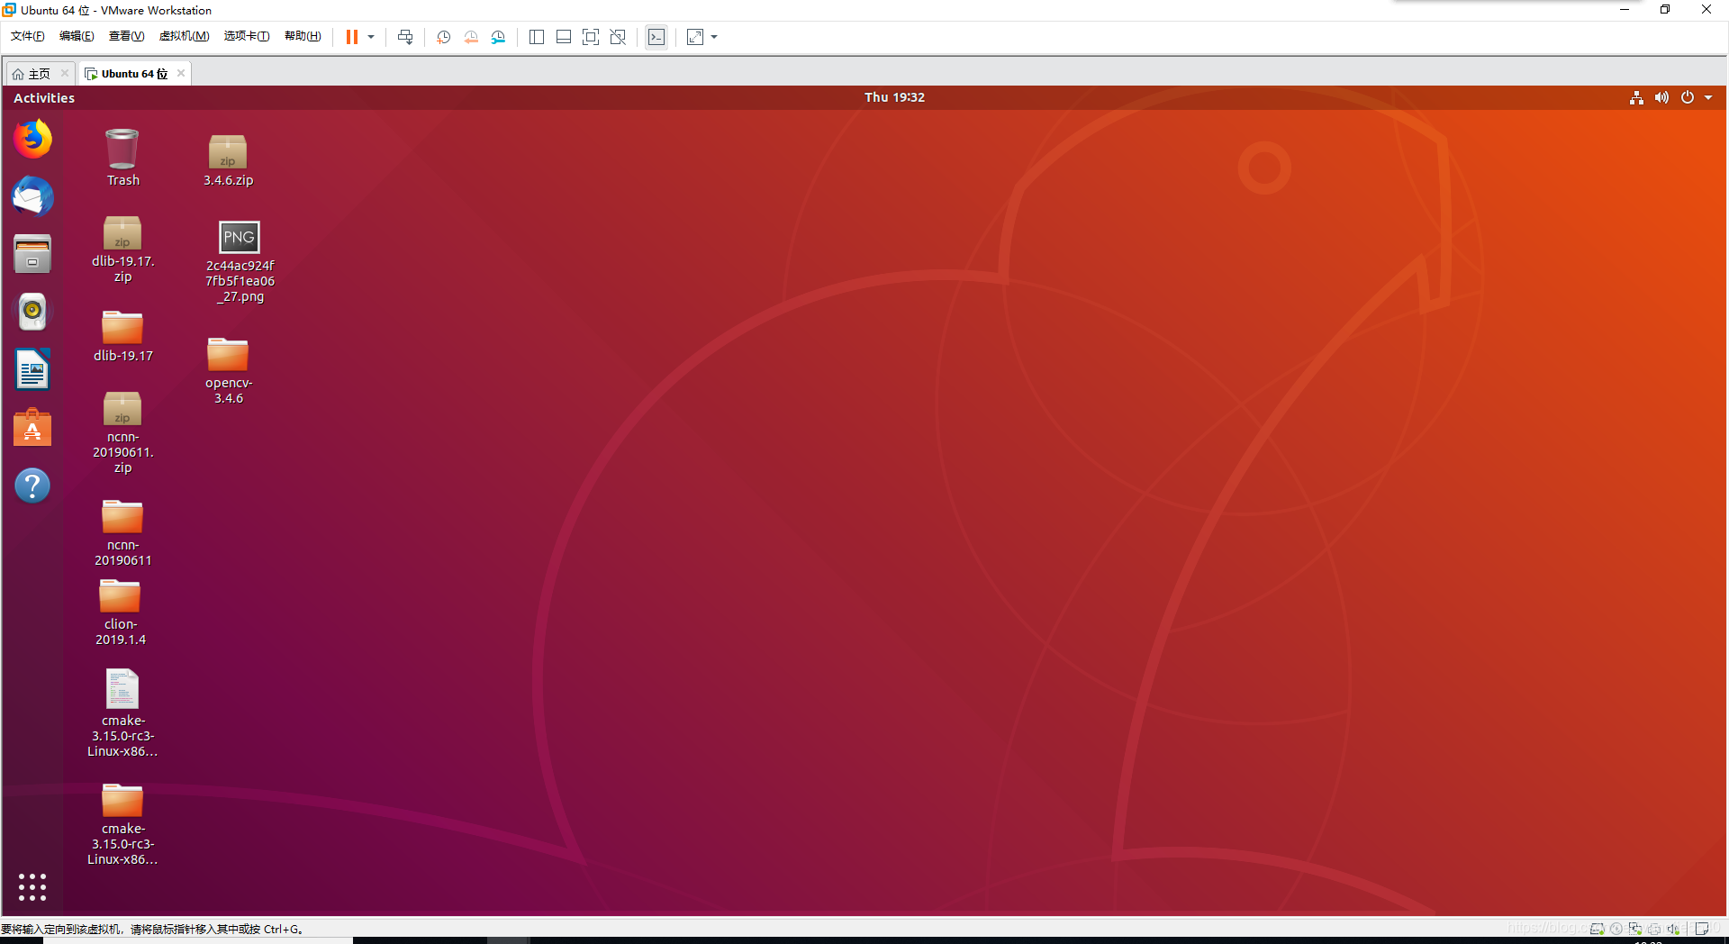Expand the system menu arrow in top bar

[1708, 97]
